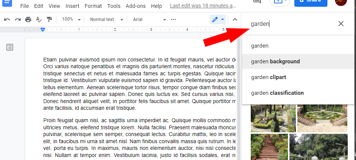The width and height of the screenshot is (356, 160).
Task: Click the paragraph starting 'Proin feugiat quam'
Action: click(139, 138)
